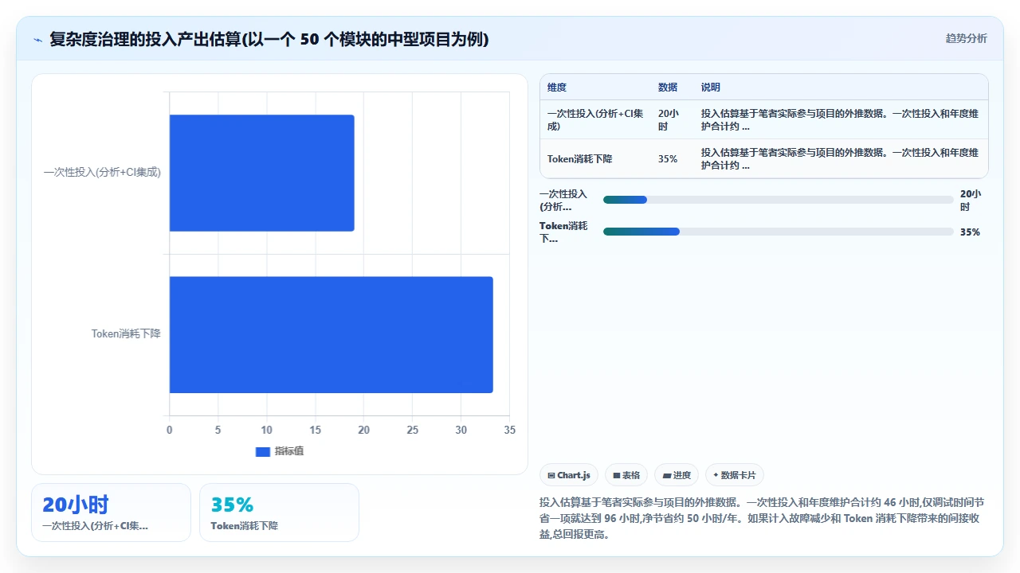1020x573 pixels.
Task: Open the 35% data card
Action: click(279, 513)
